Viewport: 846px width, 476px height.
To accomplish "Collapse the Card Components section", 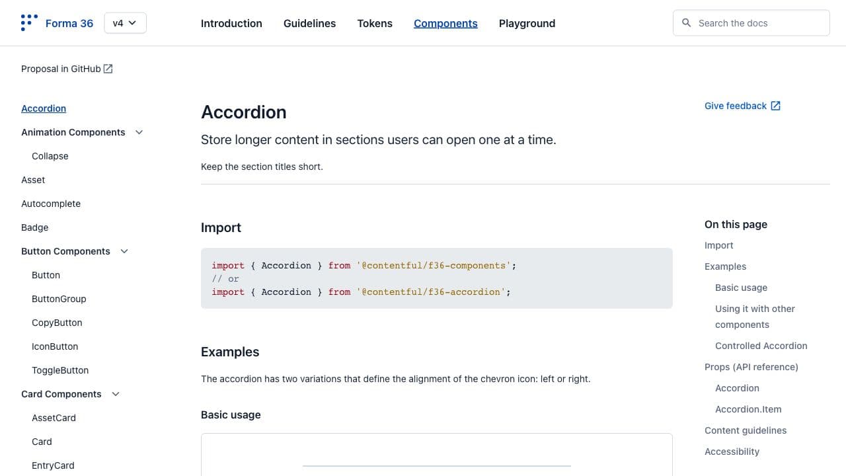I will [x=116, y=394].
